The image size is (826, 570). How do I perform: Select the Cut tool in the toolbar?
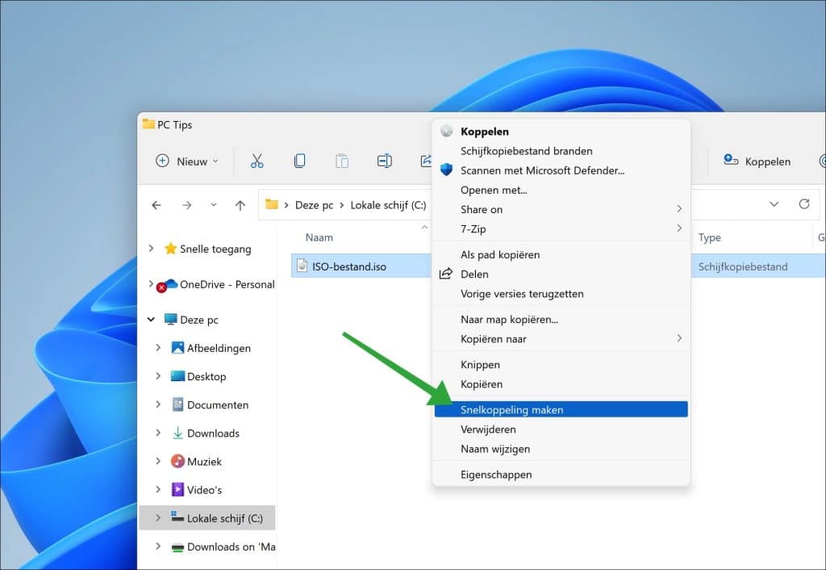tap(257, 161)
